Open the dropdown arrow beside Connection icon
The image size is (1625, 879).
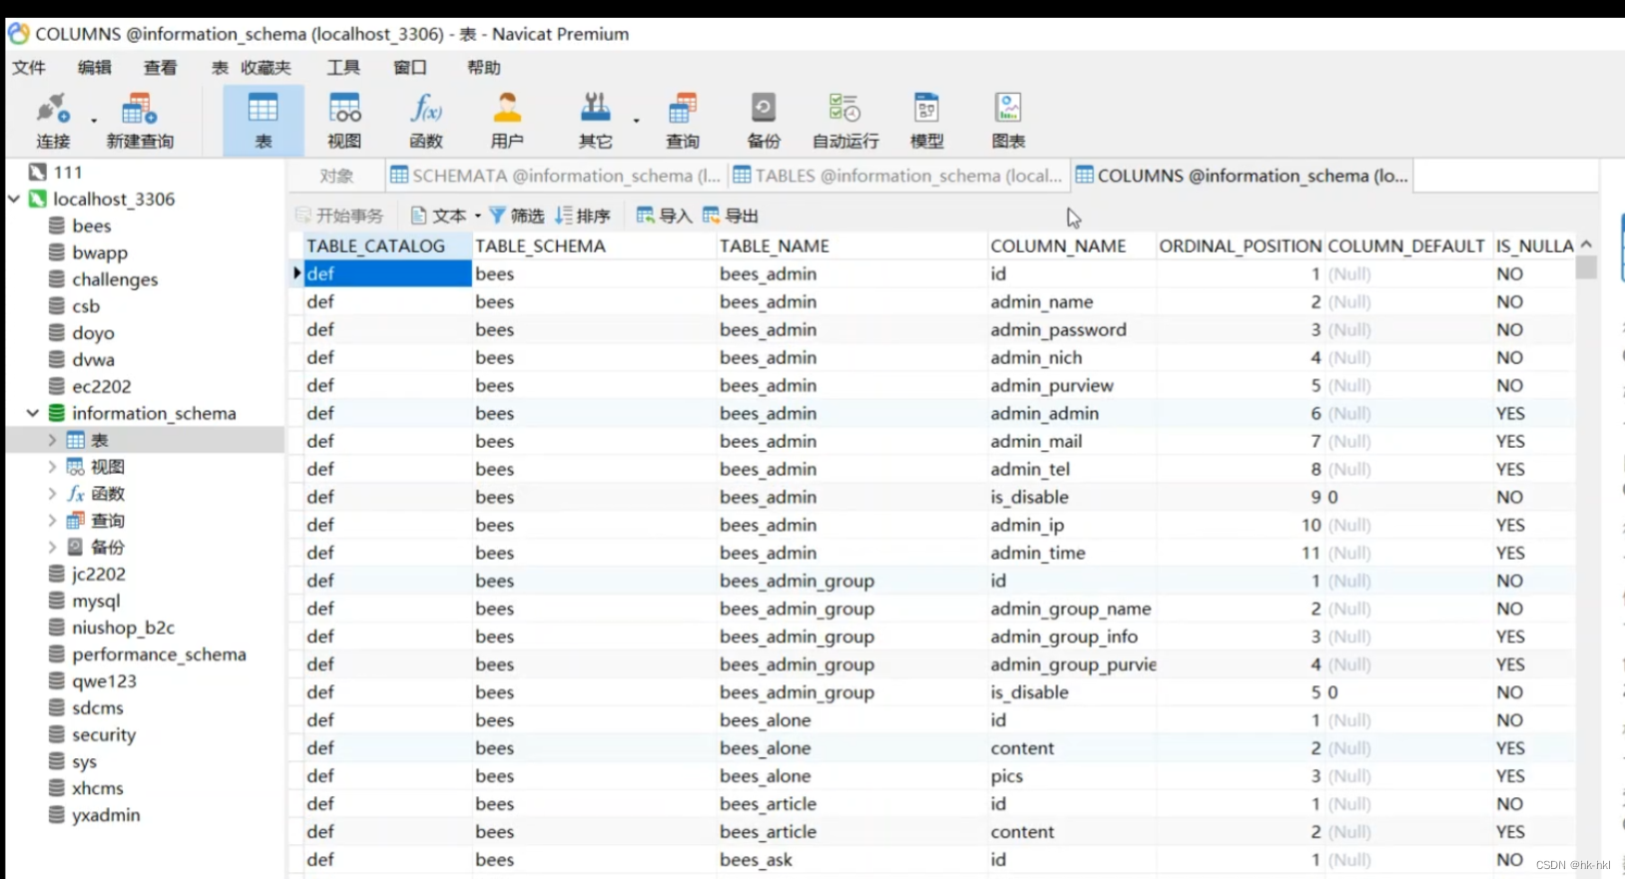point(94,121)
